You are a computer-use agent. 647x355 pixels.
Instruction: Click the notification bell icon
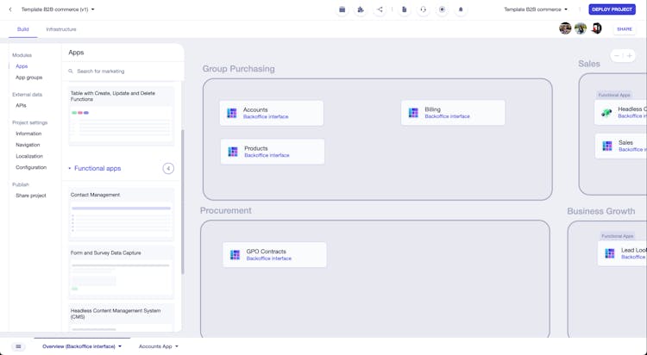(x=461, y=9)
